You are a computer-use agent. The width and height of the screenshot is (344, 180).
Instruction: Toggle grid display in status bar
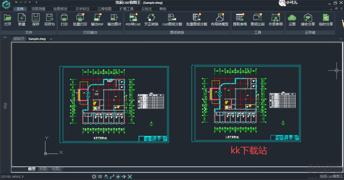tap(100, 177)
